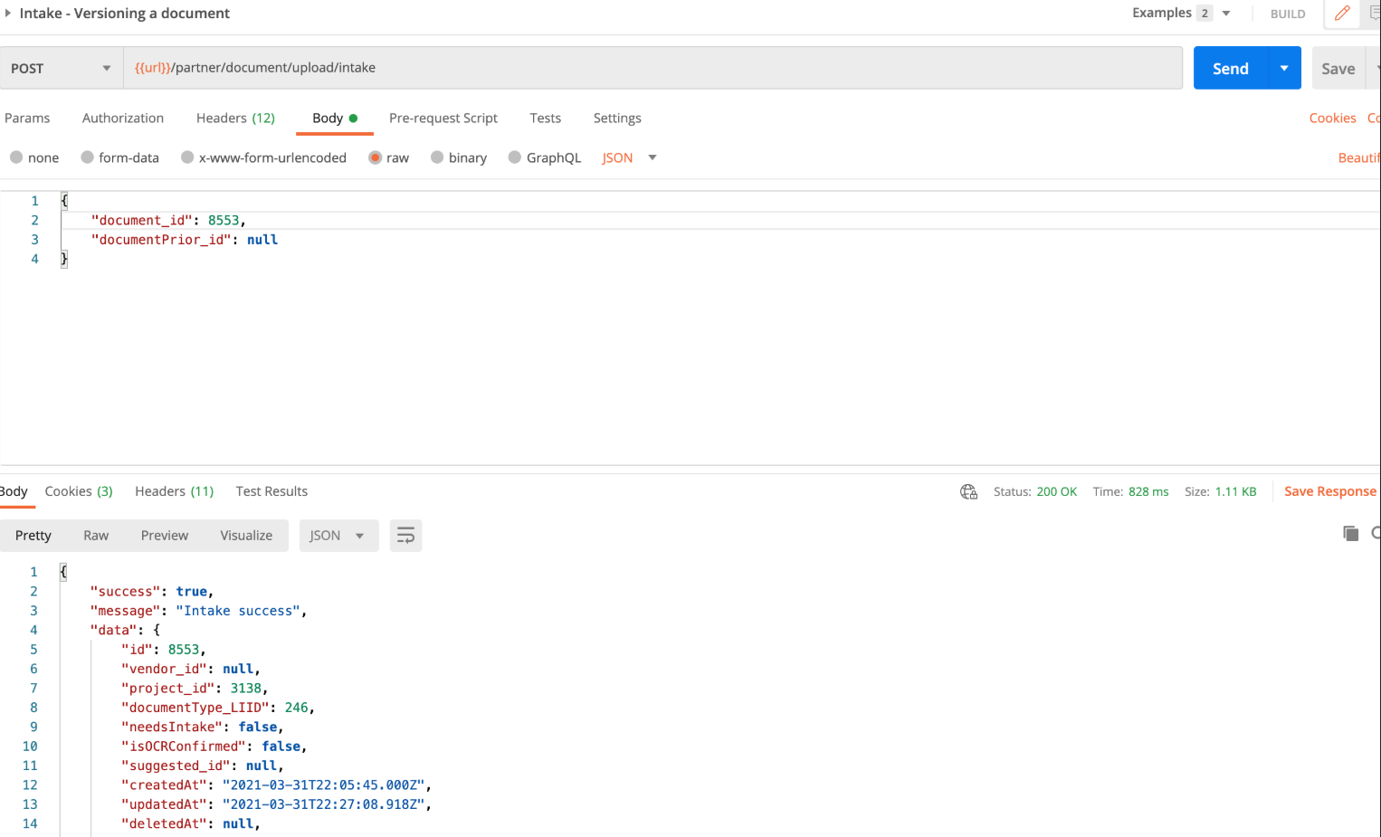Open the JSON body format dropdown

629,157
